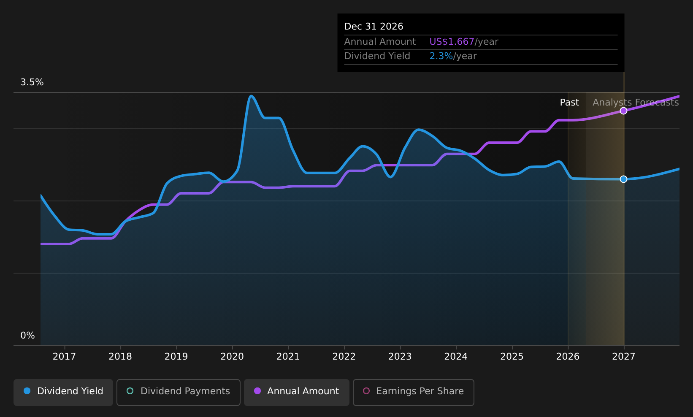Viewport: 693px width, 417px height.
Task: Click the purple Annual Amount data point marker
Action: coord(623,111)
